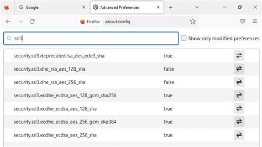List all tabs dropdown
The image size is (262, 147).
tap(197, 7)
